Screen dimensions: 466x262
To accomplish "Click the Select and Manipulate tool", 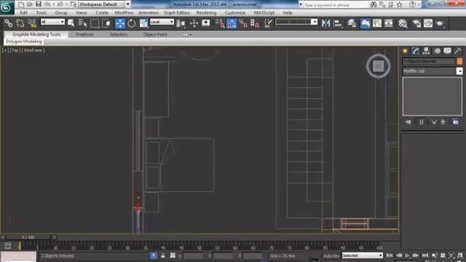I will click(194, 23).
